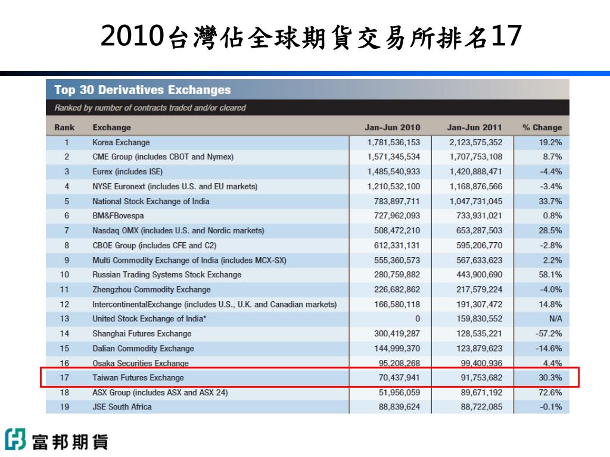Click the 'N/A' change cell

pyautogui.click(x=556, y=319)
